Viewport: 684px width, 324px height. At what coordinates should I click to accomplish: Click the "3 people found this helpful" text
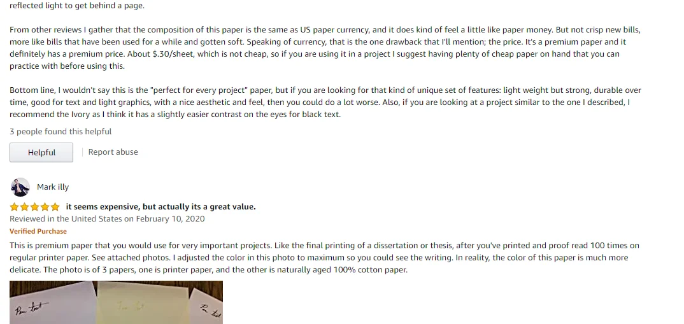[x=61, y=132]
